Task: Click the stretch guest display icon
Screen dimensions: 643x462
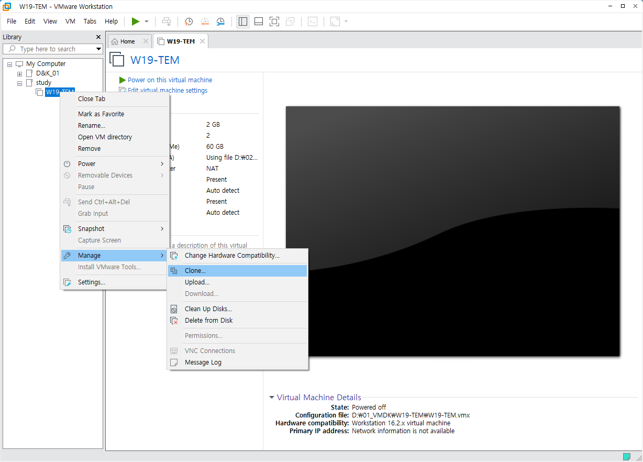Action: pyautogui.click(x=335, y=21)
